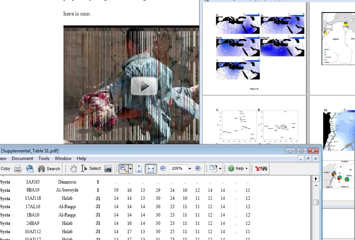Screen dimensions: 355x240
Task: Click the Al-Suwayda cell in the table
Action: click(67, 190)
